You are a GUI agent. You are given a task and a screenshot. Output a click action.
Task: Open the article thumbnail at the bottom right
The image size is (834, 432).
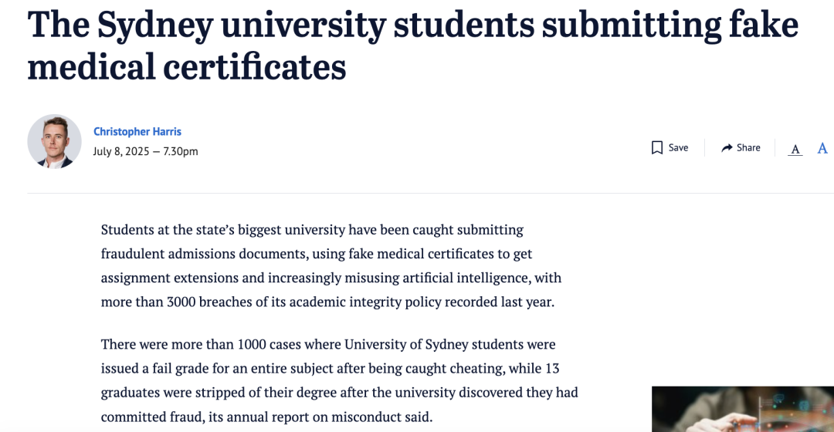click(743, 409)
